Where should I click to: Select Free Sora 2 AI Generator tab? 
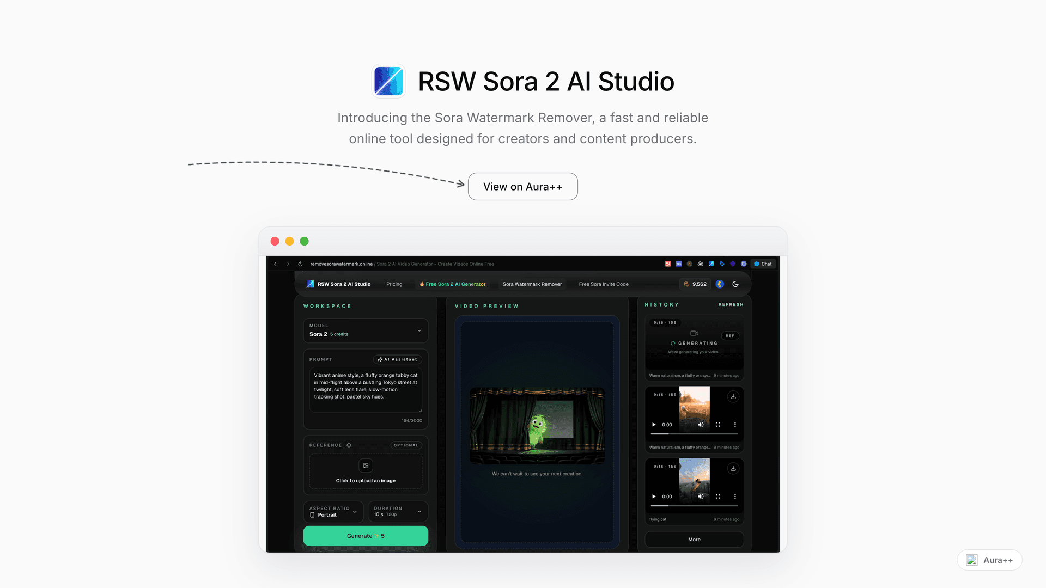[452, 284]
